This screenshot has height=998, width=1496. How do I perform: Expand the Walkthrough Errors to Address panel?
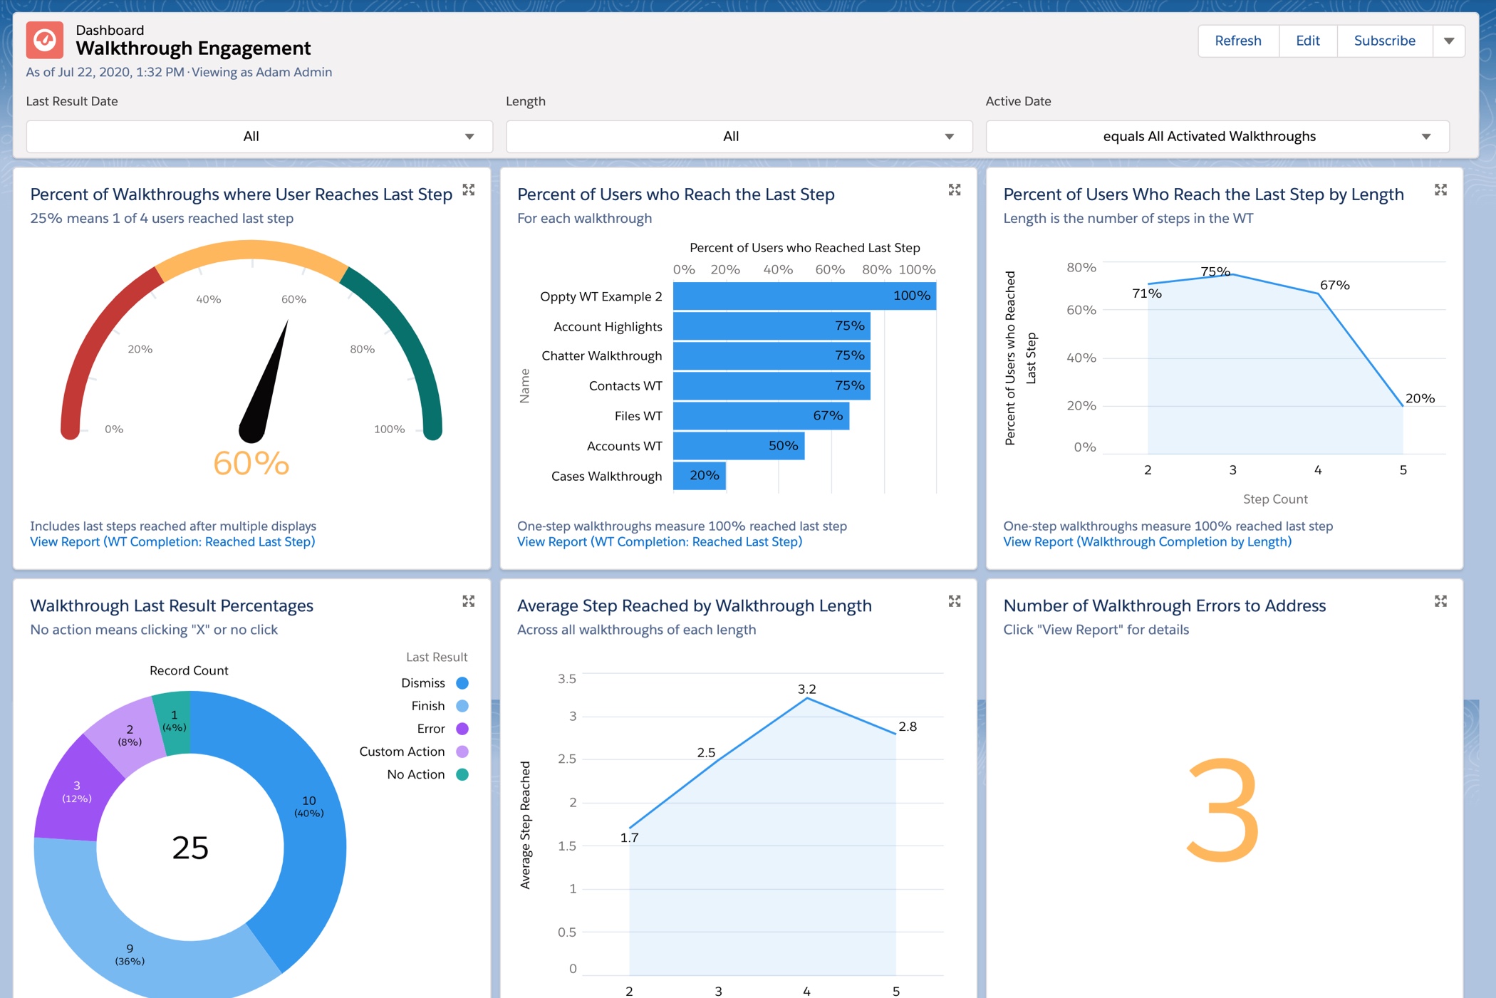coord(1441,601)
